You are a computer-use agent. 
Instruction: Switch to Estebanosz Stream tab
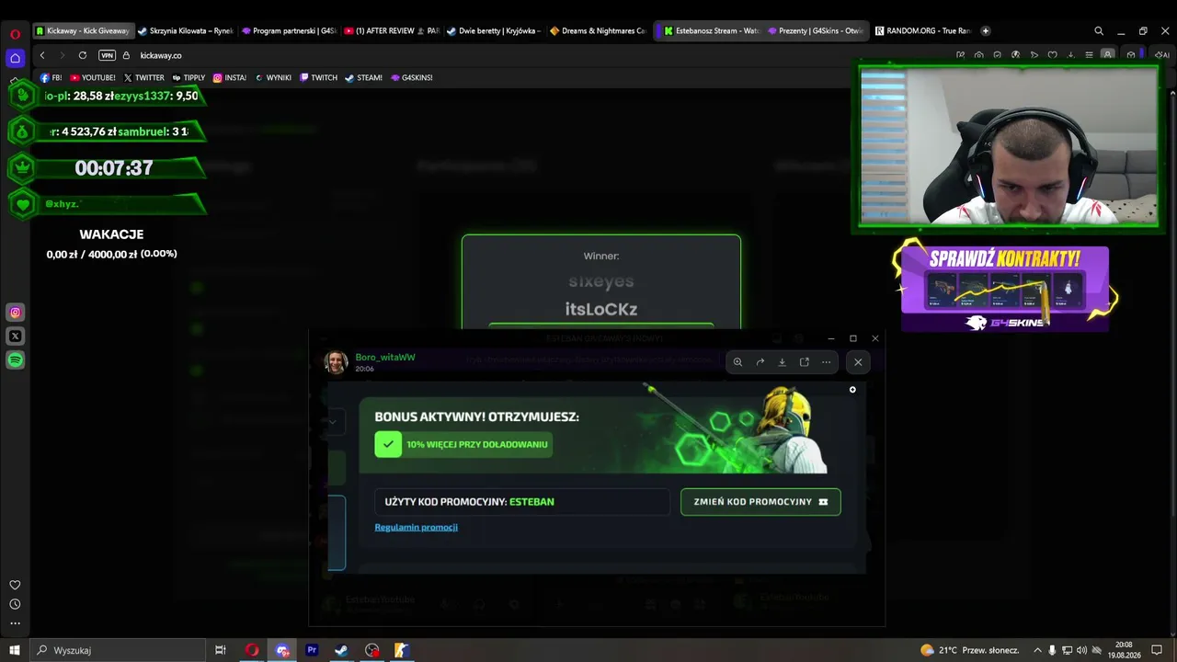(x=712, y=30)
